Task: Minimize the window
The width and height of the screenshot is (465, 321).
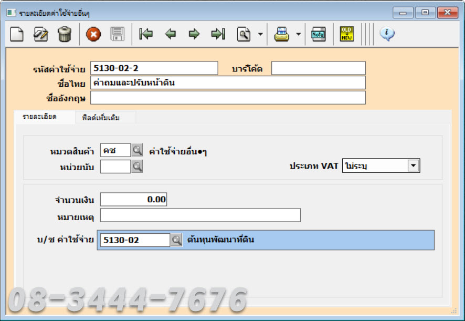Action: pyautogui.click(x=403, y=13)
